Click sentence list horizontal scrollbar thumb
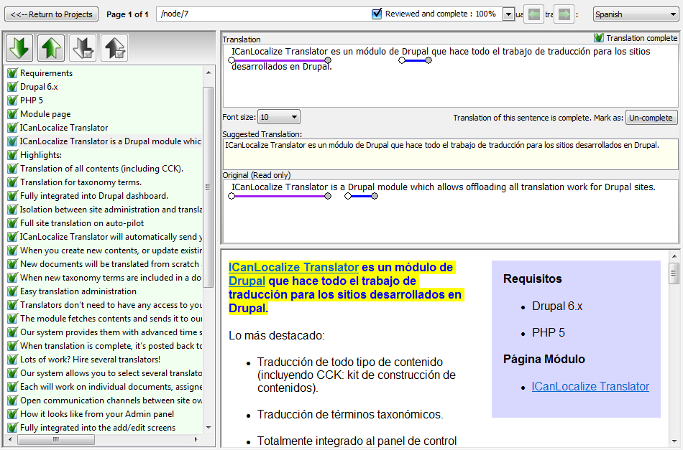683x450 pixels. [x=56, y=439]
